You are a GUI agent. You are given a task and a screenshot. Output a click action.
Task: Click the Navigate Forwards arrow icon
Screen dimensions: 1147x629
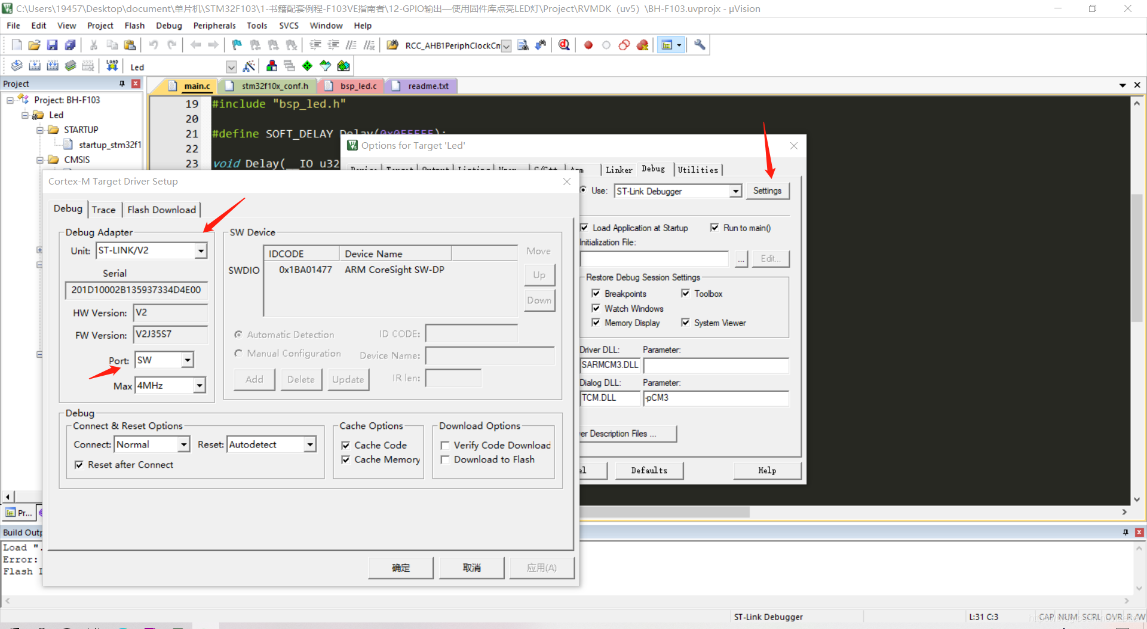pos(213,45)
